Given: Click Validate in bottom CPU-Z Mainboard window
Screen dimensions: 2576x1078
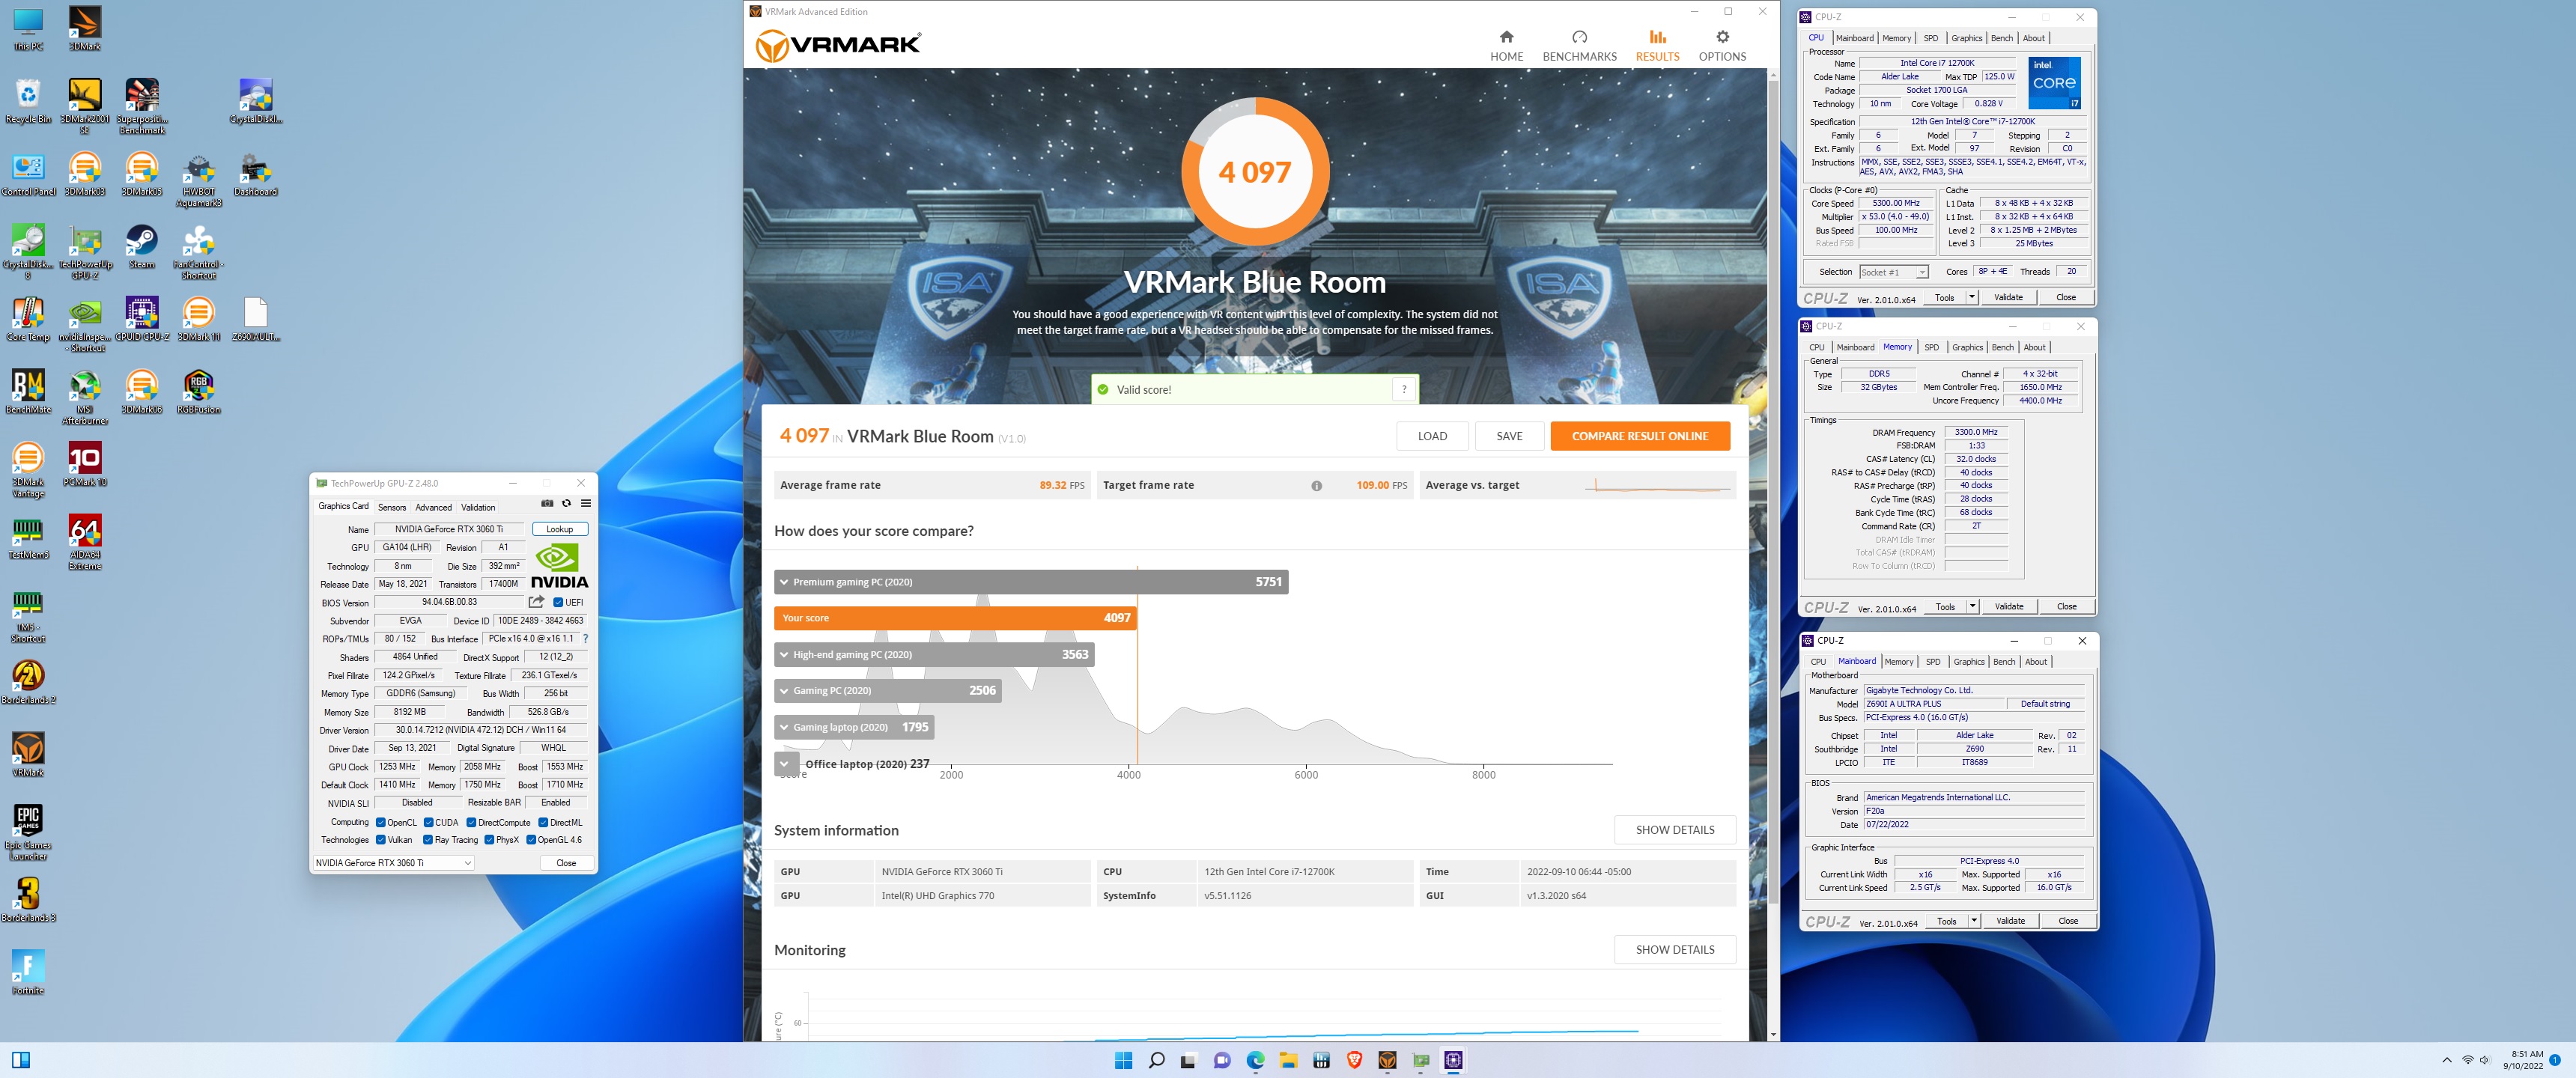Looking at the screenshot, I should 2010,921.
